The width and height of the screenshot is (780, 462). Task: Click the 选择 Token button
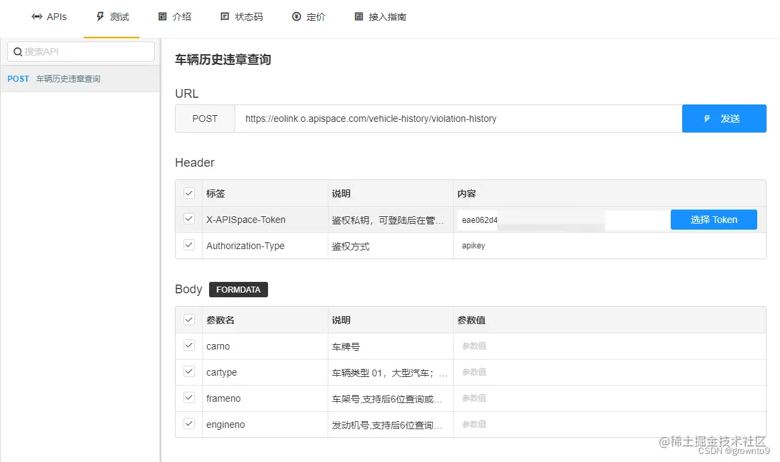(714, 220)
